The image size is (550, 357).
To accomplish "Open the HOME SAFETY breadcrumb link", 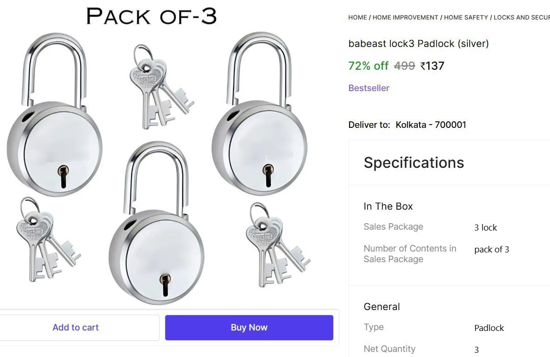I will [466, 17].
